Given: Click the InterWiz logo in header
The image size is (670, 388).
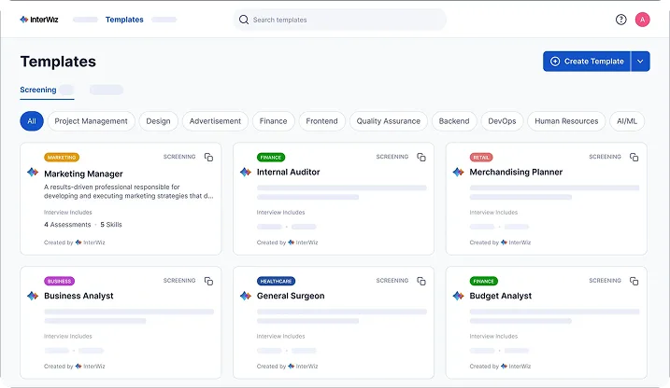Looking at the screenshot, I should 39,20.
